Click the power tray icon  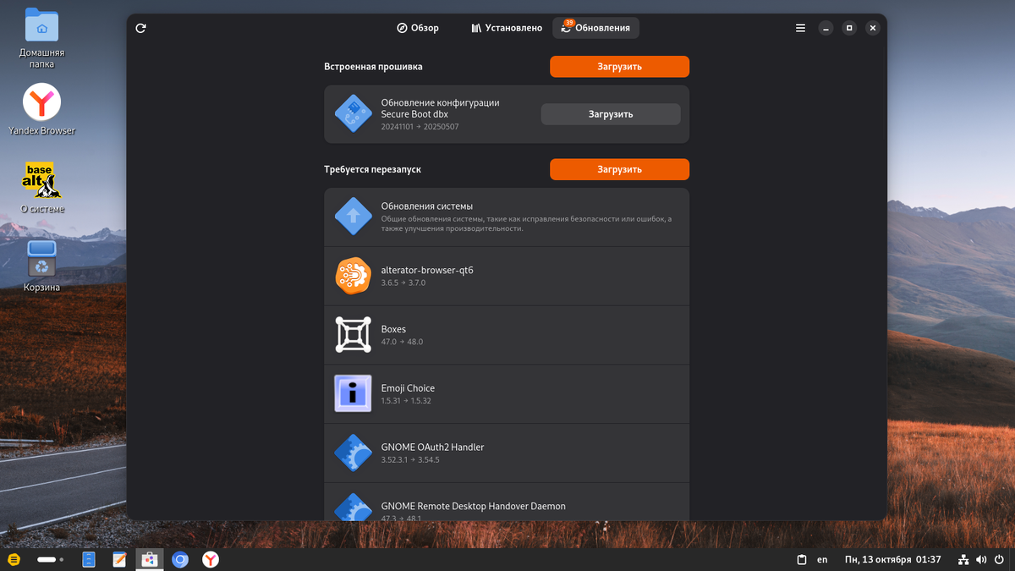pos(1000,560)
